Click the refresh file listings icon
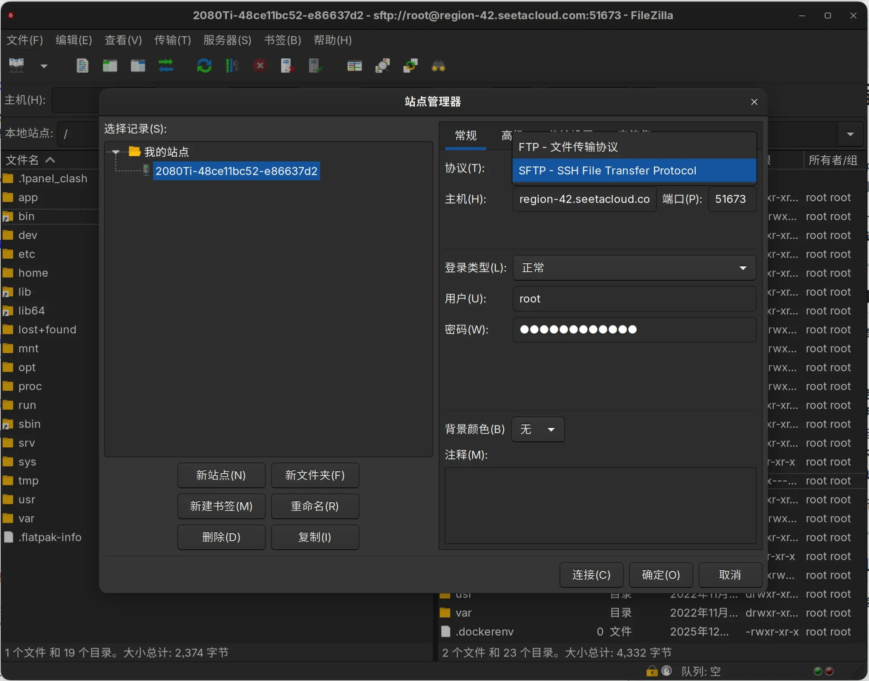The image size is (869, 681). pyautogui.click(x=204, y=66)
